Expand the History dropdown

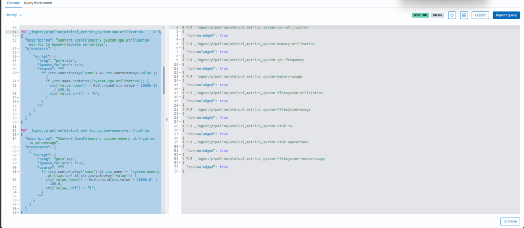point(14,15)
